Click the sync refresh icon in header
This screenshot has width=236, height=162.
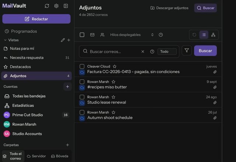pos(47,6)
